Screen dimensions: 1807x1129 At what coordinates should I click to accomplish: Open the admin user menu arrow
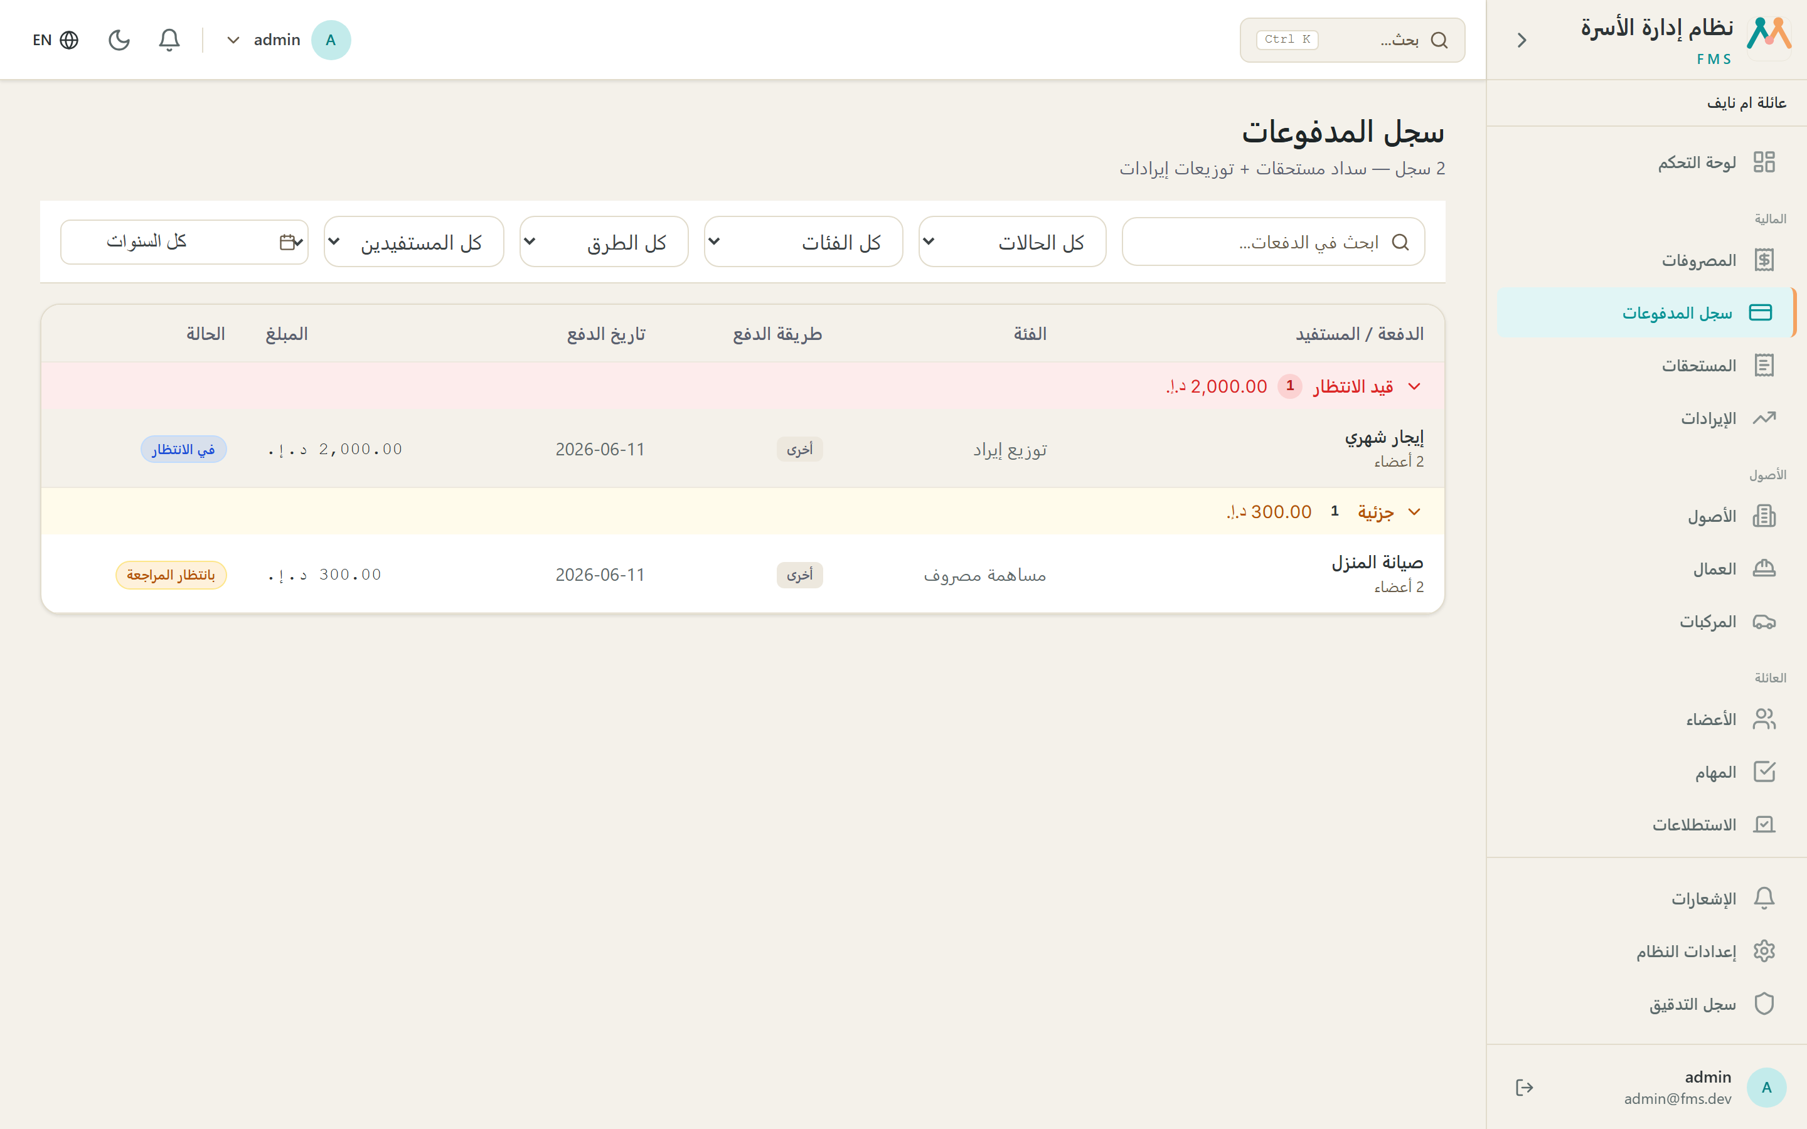coord(233,40)
